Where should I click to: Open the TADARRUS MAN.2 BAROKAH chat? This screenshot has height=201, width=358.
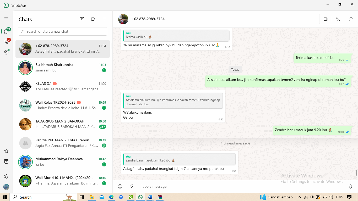(x=62, y=124)
